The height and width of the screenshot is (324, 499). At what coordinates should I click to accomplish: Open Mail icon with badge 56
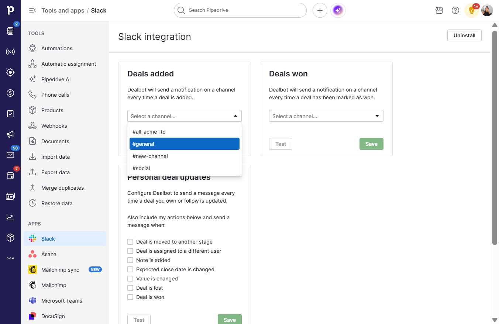[x=10, y=155]
